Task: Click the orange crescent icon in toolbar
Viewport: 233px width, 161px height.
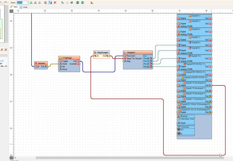Action: 92,2
